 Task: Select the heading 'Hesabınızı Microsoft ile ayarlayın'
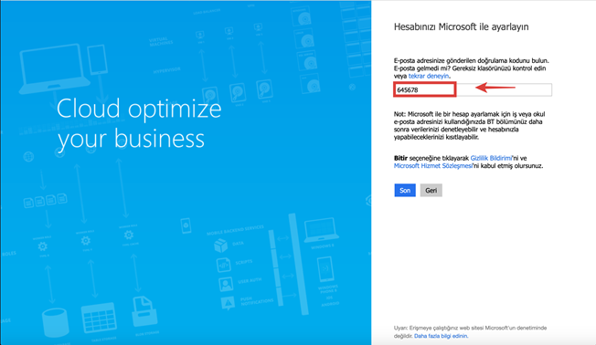(461, 27)
